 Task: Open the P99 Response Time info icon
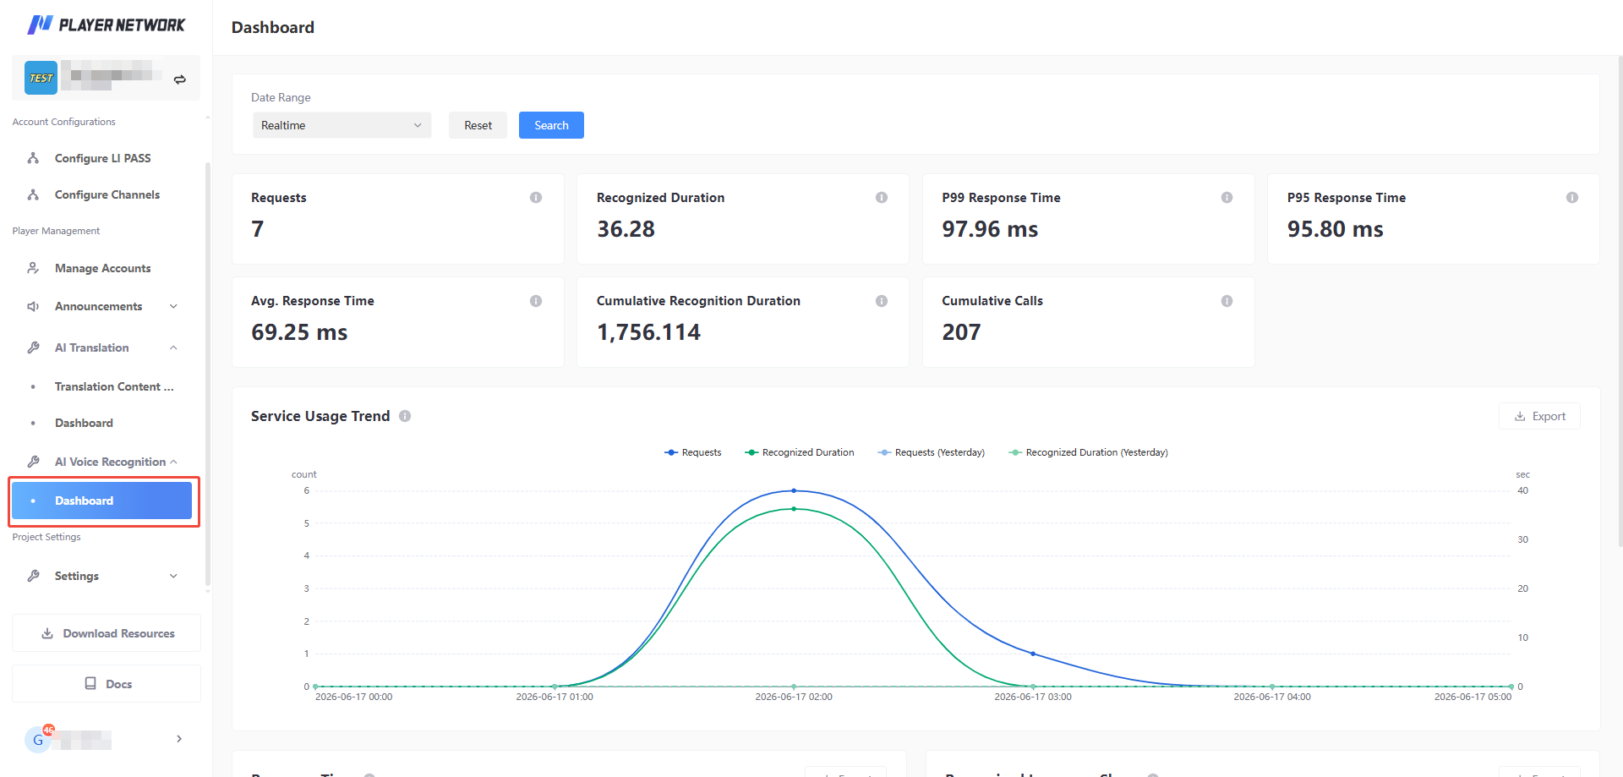click(x=1227, y=197)
